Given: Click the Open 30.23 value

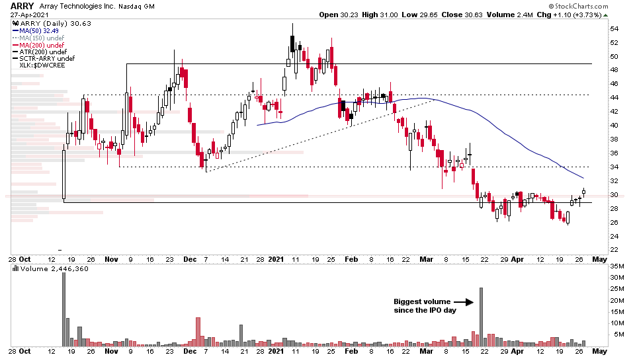Looking at the screenshot, I should coord(339,15).
